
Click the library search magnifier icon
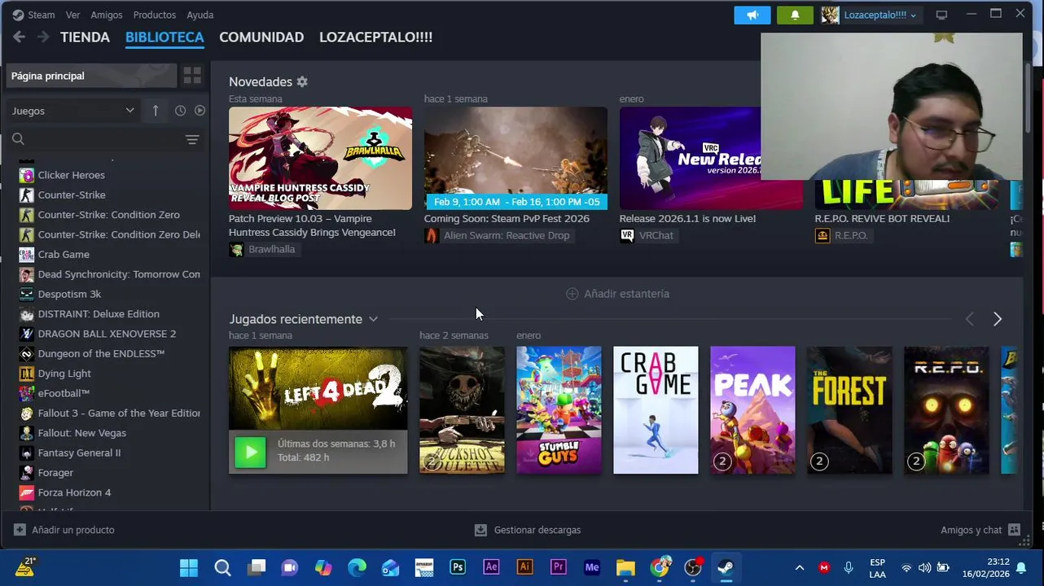18,139
